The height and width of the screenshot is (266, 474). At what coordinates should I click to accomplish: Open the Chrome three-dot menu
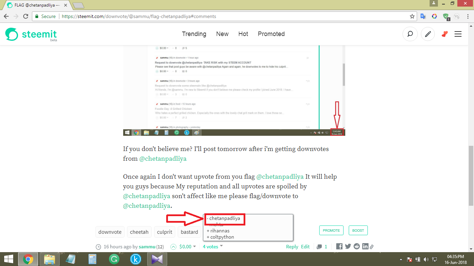coord(467,16)
